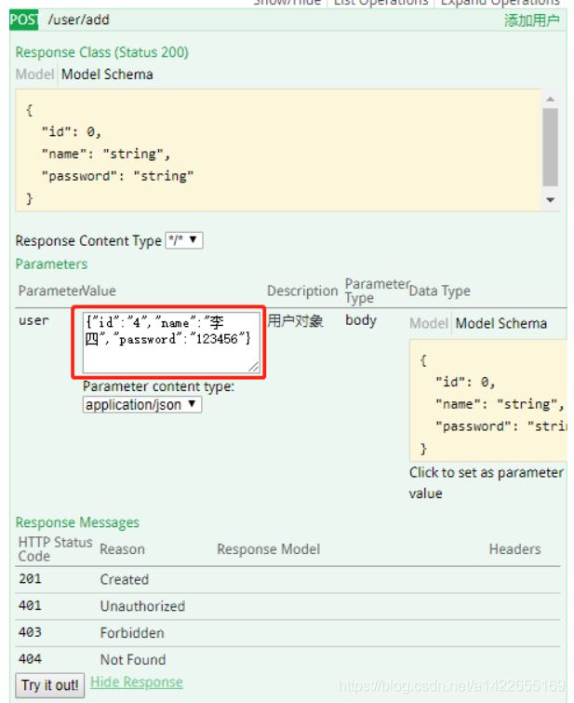
Task: Select Model Schema tab under Response Class
Action: pos(107,74)
